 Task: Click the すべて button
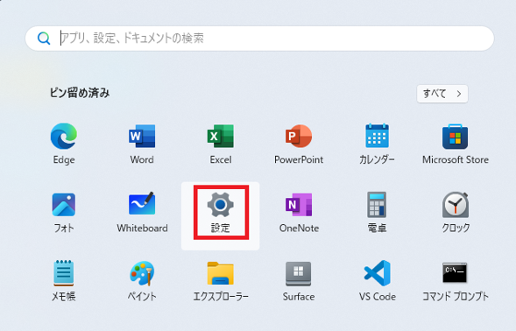(442, 94)
